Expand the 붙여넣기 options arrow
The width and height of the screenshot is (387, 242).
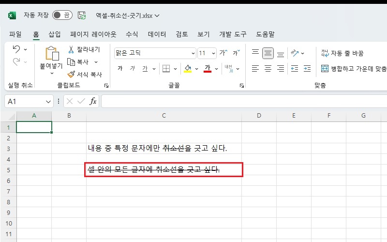coord(52,74)
